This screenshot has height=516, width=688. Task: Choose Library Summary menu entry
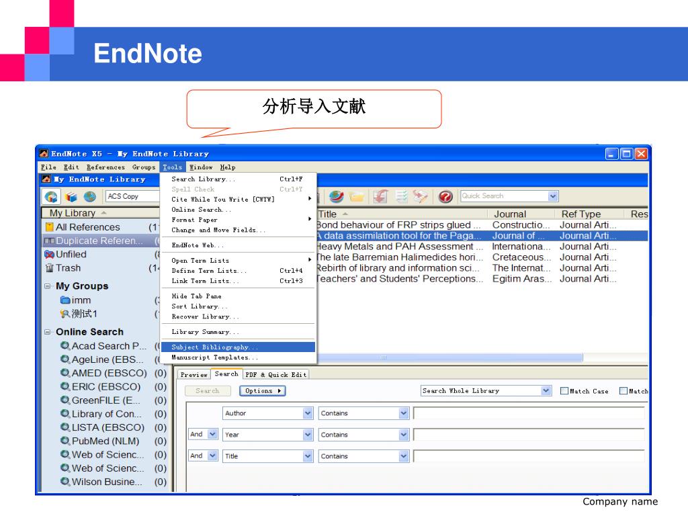(238, 332)
